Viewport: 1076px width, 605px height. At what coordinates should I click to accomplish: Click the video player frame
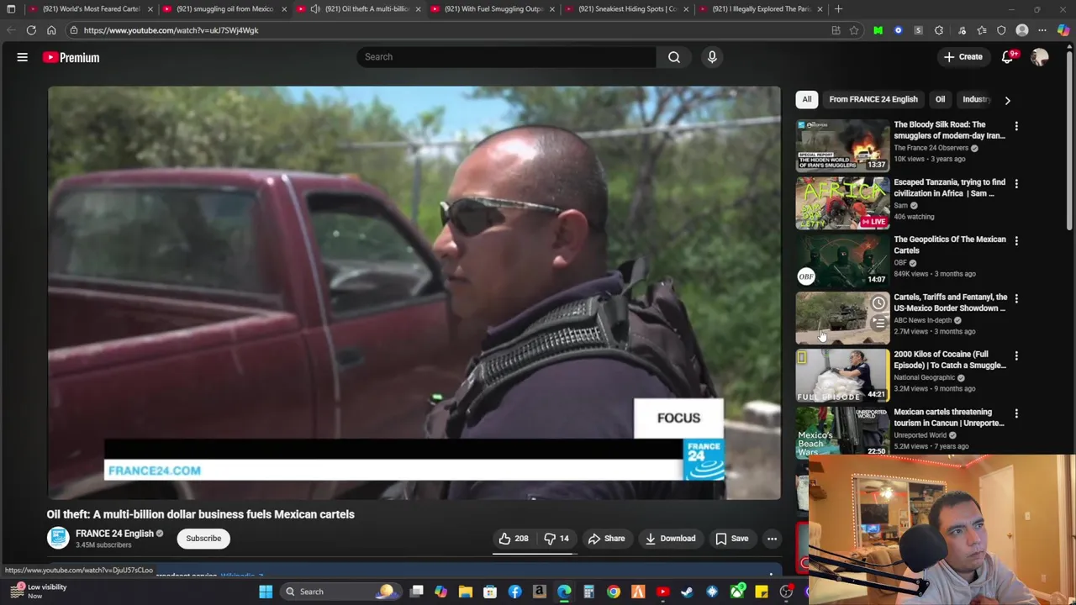click(x=414, y=292)
